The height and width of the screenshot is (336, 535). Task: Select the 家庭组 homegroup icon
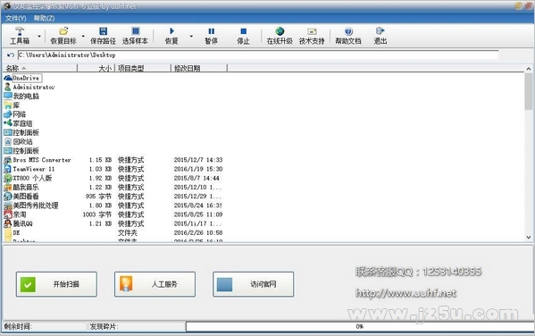click(8, 123)
